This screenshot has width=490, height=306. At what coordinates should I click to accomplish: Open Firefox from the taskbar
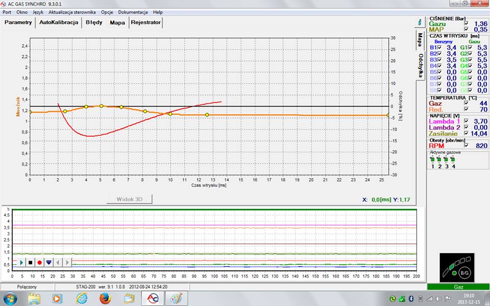point(105,298)
